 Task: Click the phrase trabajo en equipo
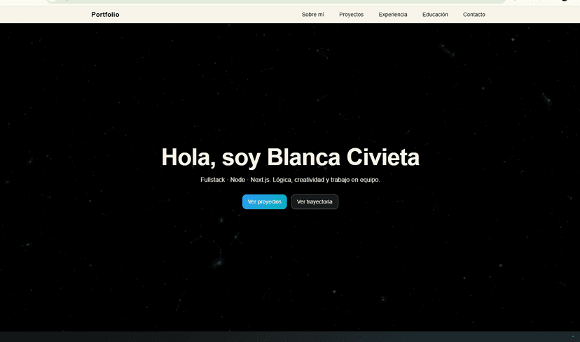click(x=356, y=180)
